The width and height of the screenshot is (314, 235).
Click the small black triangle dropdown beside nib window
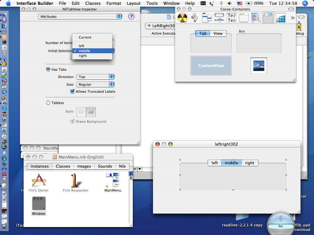(140, 169)
